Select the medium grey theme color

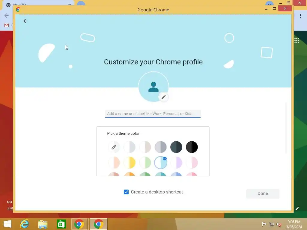pos(161,147)
